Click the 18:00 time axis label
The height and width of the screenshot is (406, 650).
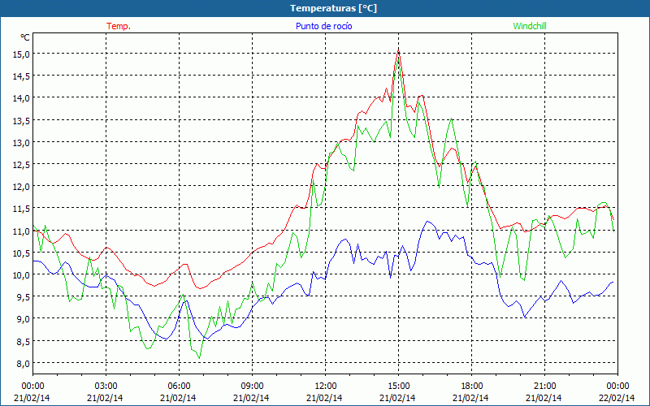pyautogui.click(x=472, y=387)
